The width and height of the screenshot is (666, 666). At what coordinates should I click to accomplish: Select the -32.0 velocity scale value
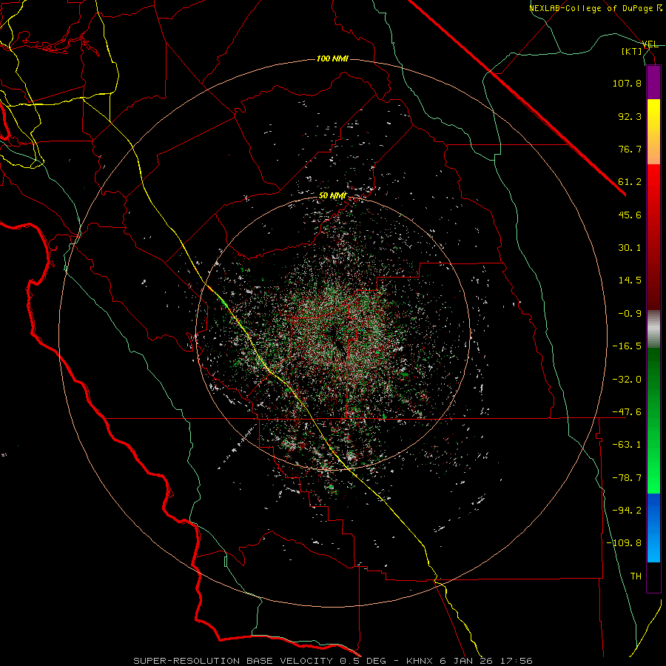pyautogui.click(x=627, y=380)
